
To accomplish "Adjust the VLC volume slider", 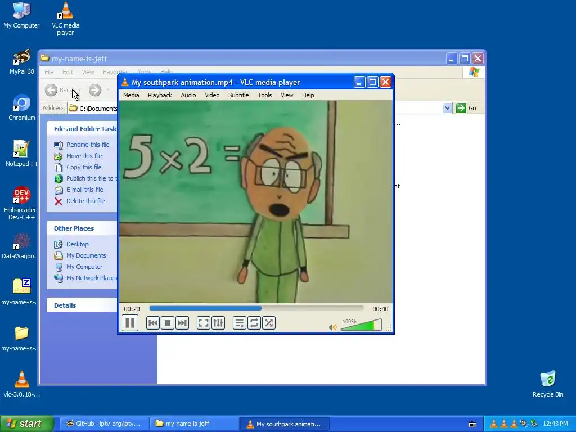I will pyautogui.click(x=362, y=325).
